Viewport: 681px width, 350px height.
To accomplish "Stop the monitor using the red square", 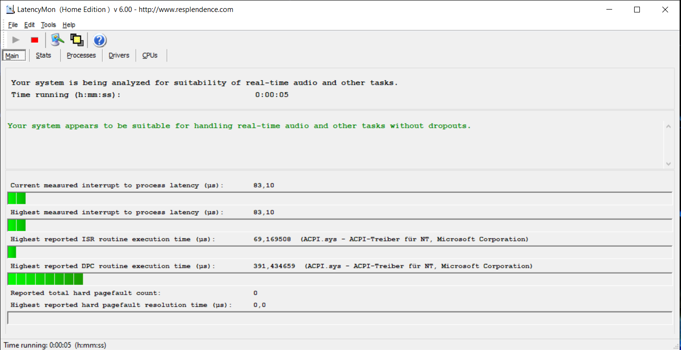I will pos(34,40).
